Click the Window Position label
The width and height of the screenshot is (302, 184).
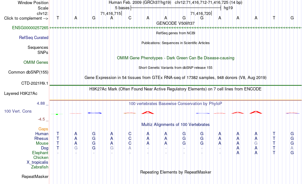33,3
